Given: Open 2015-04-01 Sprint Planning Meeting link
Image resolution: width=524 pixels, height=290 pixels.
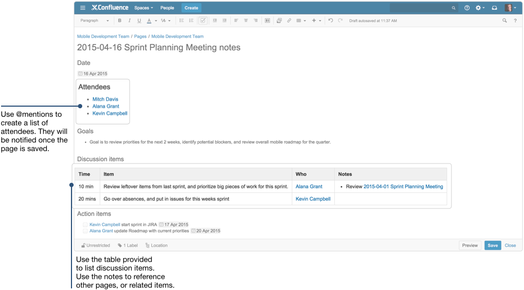Looking at the screenshot, I should coord(404,187).
